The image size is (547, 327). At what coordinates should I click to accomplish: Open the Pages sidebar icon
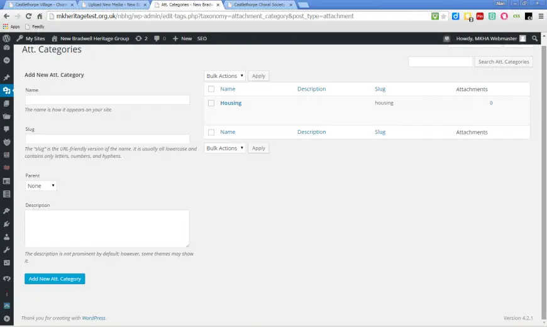pos(6,104)
